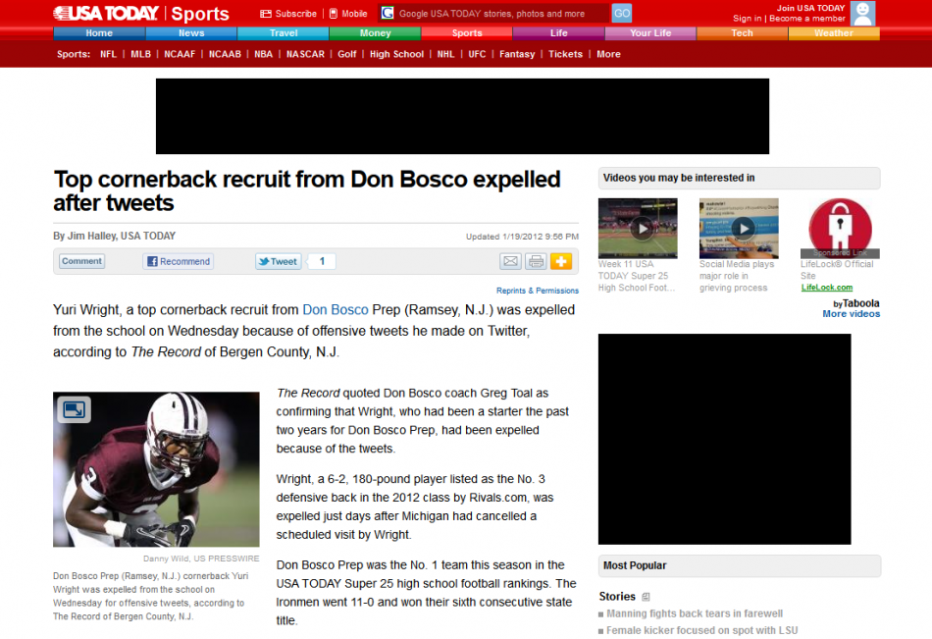932x639 pixels.
Task: Click inside the Google USA TODAY search field
Action: [493, 13]
